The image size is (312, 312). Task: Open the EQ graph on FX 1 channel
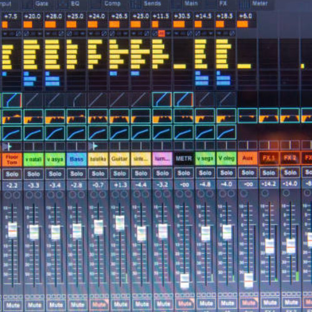coord(269,115)
